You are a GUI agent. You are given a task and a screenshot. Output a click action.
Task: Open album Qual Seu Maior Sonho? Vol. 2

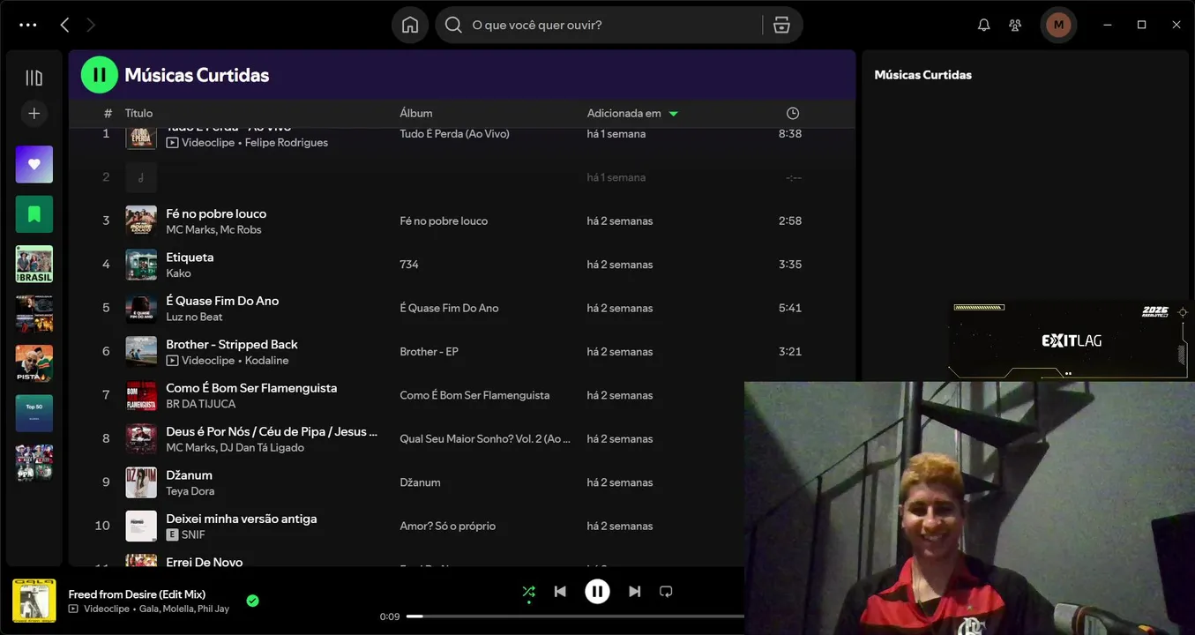pos(485,438)
